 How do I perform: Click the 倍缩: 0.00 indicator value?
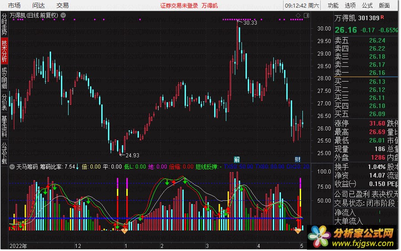pos(181,167)
